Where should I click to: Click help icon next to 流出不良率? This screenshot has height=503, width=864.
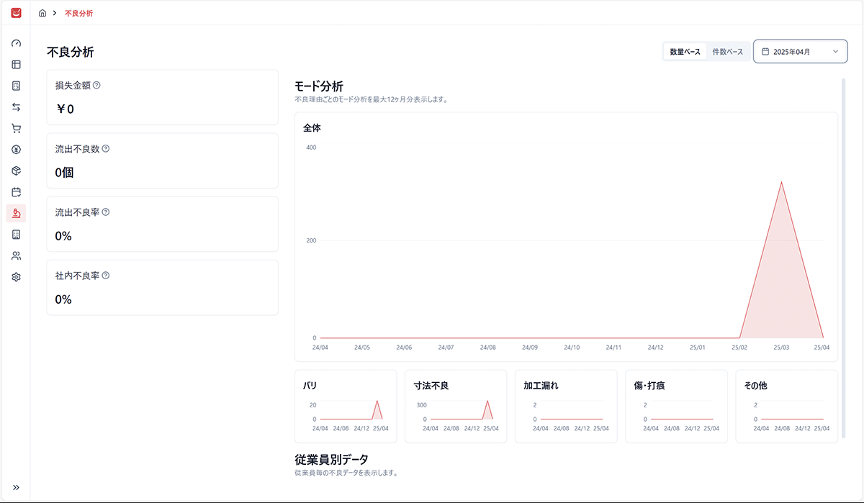[105, 212]
